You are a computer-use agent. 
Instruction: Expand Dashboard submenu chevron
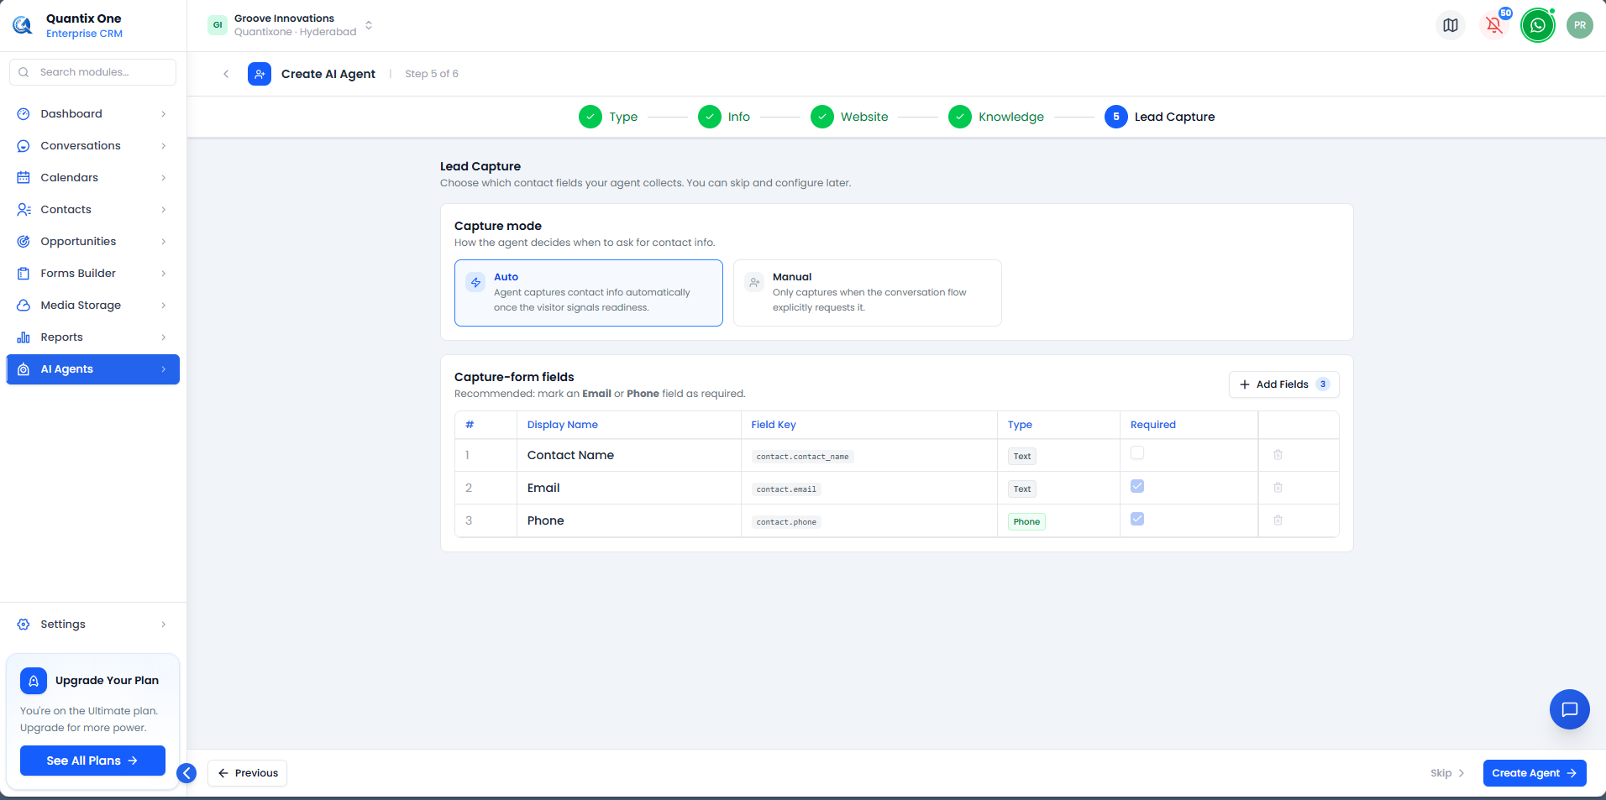click(x=164, y=114)
